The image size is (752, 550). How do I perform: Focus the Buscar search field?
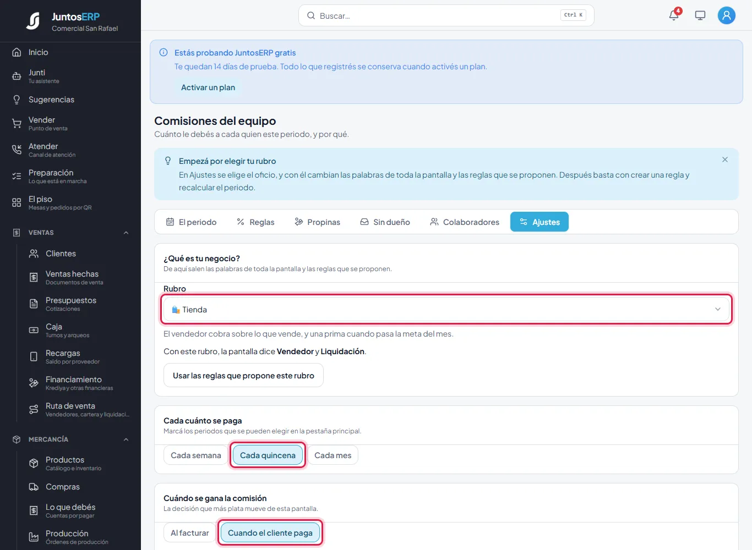446,15
